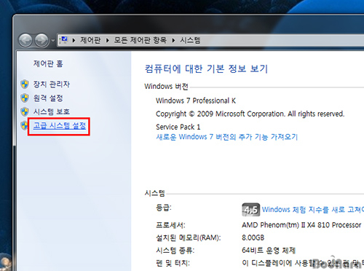The width and height of the screenshot is (364, 271).
Task: Open 장치 관리자 link
Action: pyautogui.click(x=52, y=85)
